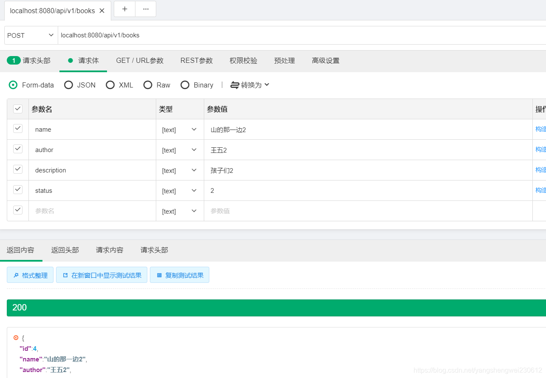Edit value field containing 孩子们2
This screenshot has height=378, width=546.
click(x=368, y=170)
